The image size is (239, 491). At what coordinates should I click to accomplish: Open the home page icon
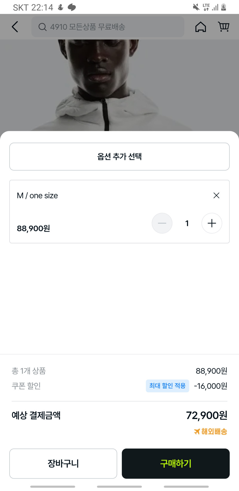coord(200,27)
